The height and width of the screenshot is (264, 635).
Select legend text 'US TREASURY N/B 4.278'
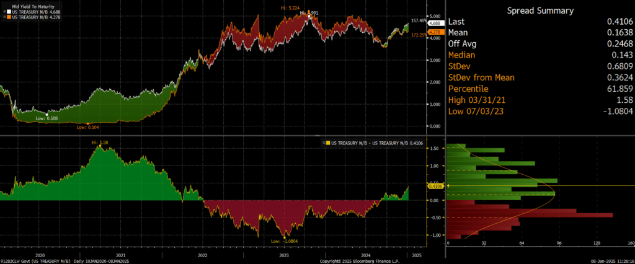tap(37, 17)
